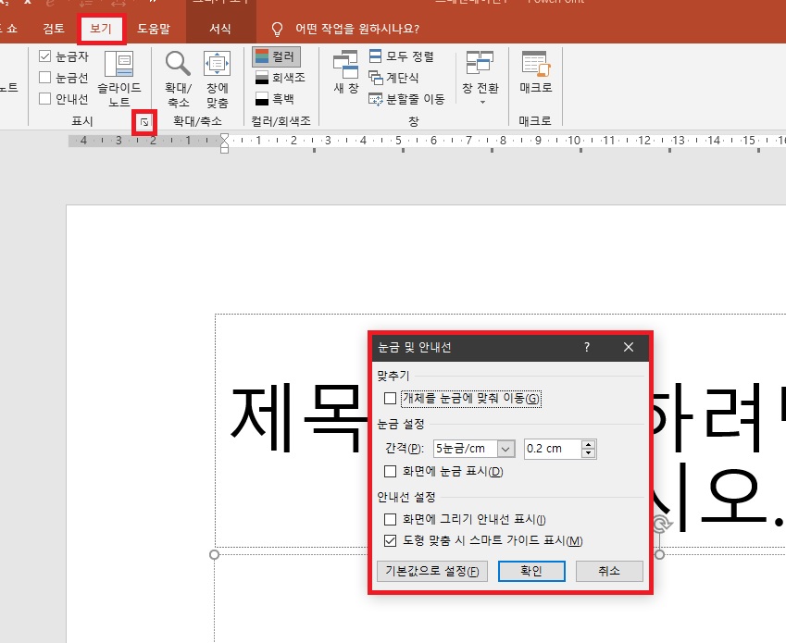Click the sizing handle beside the rotation icon
786x643 pixels.
point(660,554)
